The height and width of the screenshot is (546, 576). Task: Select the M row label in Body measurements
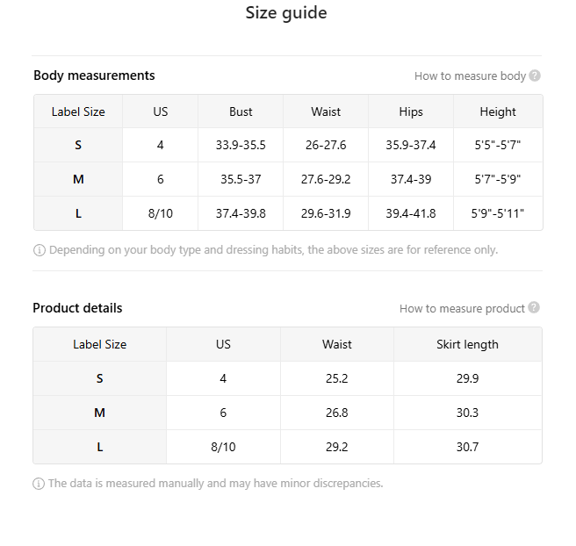click(78, 179)
